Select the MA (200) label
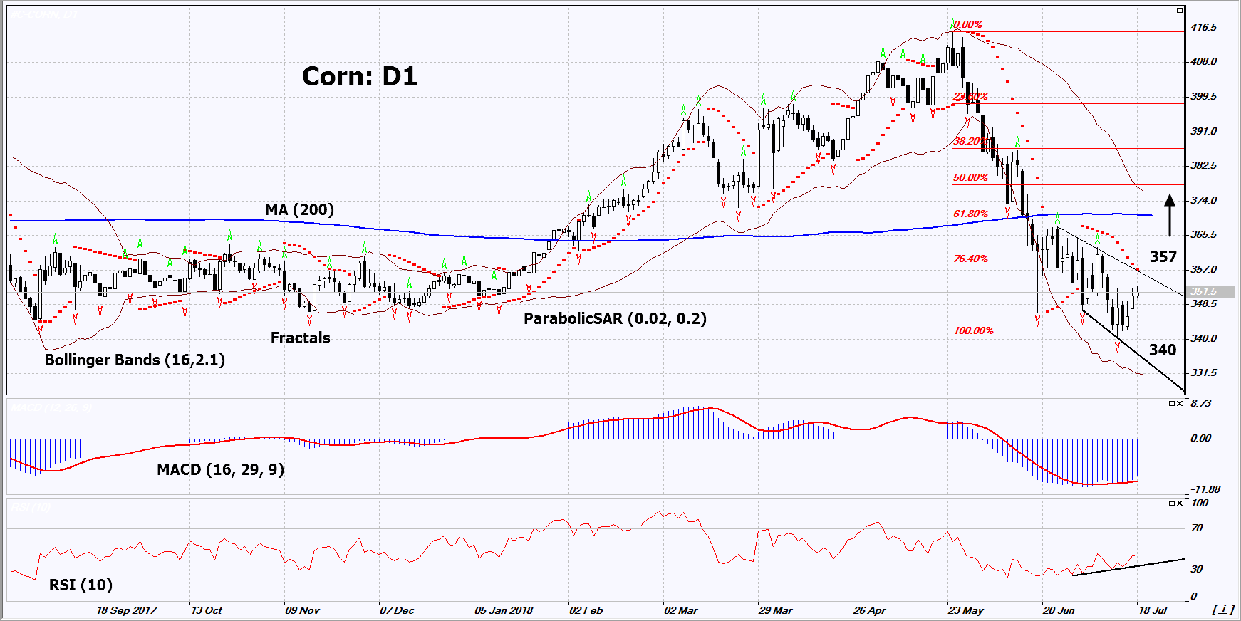The image size is (1241, 621). (299, 209)
